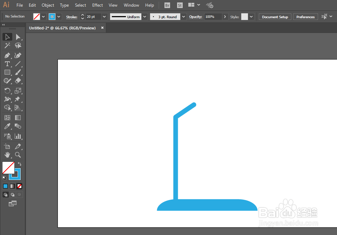Swap fill and stroke colors

(x=20, y=164)
